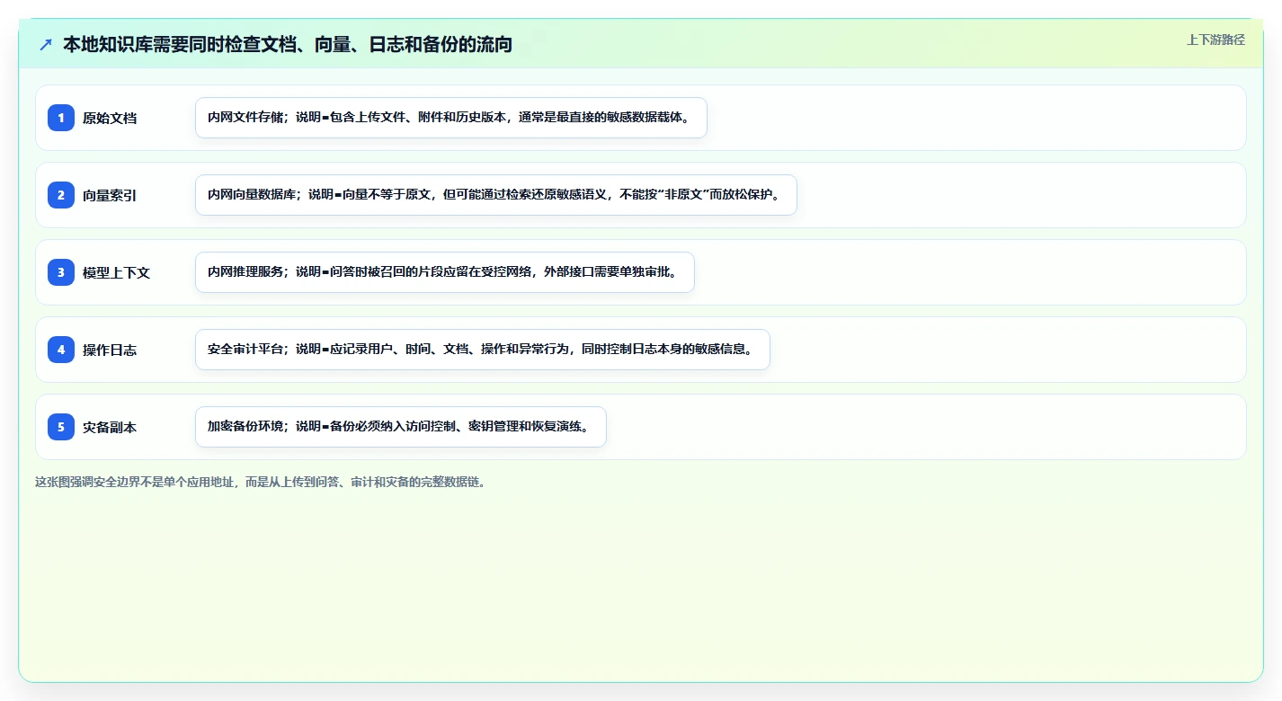Click the number 4 badge for 操作日志
The width and height of the screenshot is (1282, 701).
click(x=61, y=350)
